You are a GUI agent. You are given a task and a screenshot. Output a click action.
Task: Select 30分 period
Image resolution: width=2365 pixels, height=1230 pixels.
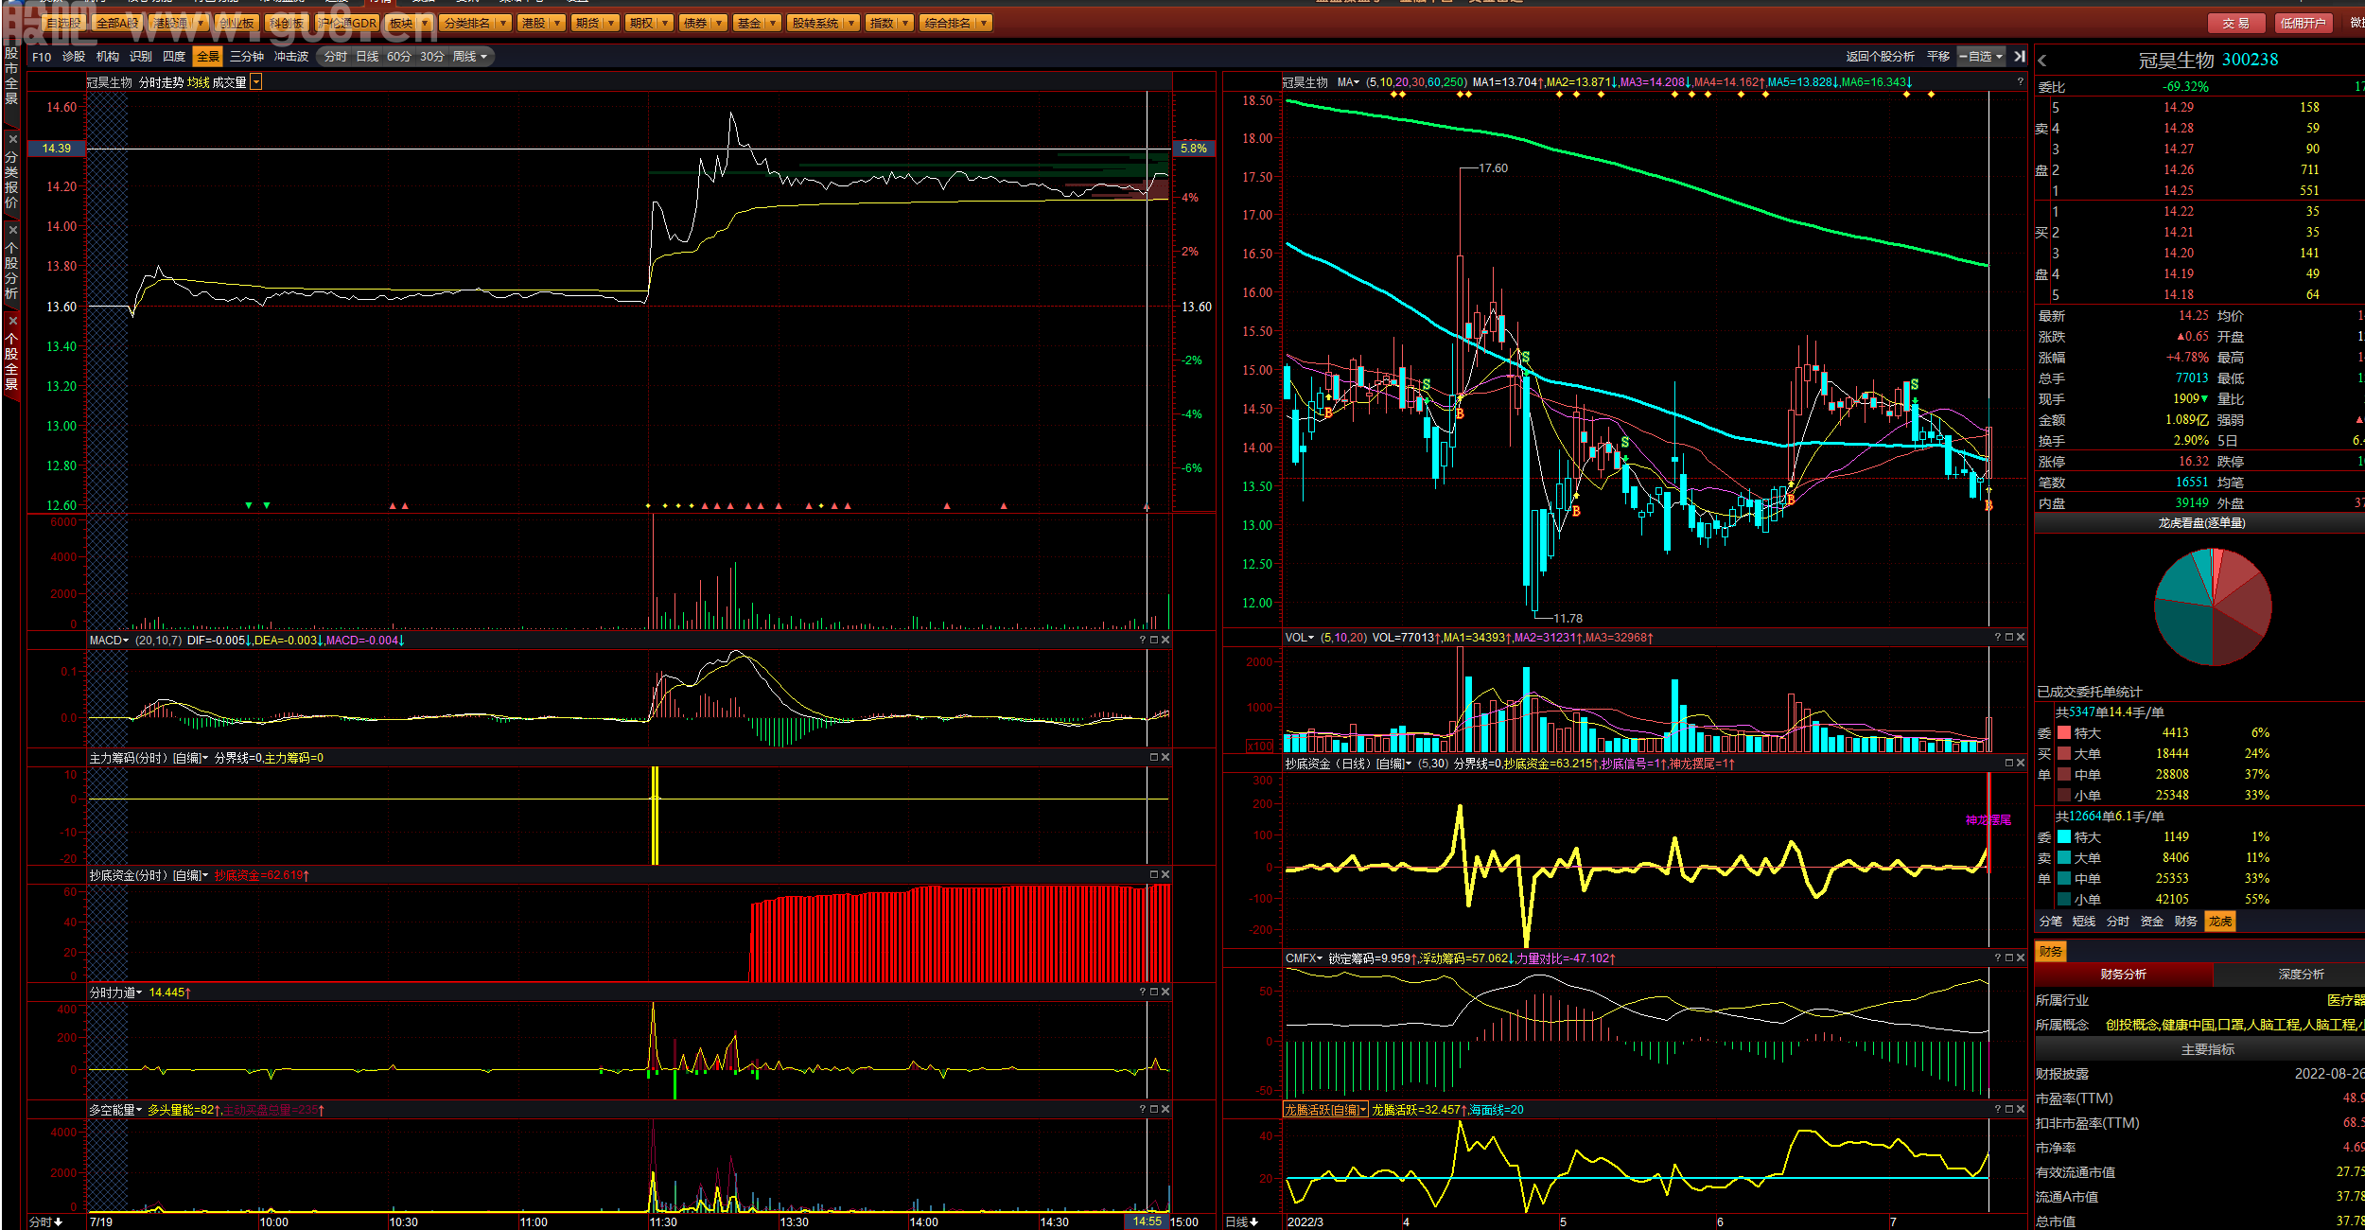[432, 57]
